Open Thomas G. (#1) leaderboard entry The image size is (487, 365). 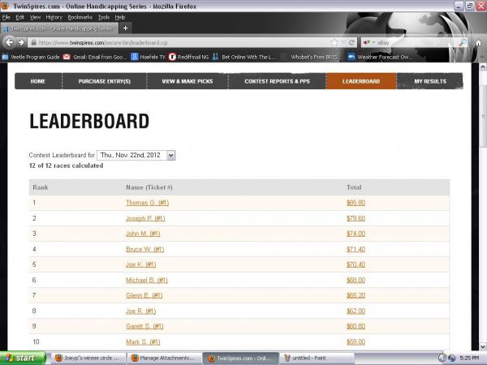[x=147, y=202]
